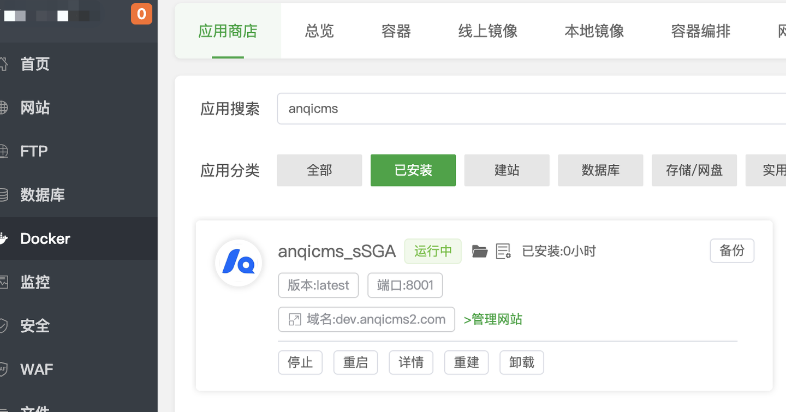Switch to the 应用商店 tab
The width and height of the screenshot is (786, 412).
pyautogui.click(x=228, y=31)
